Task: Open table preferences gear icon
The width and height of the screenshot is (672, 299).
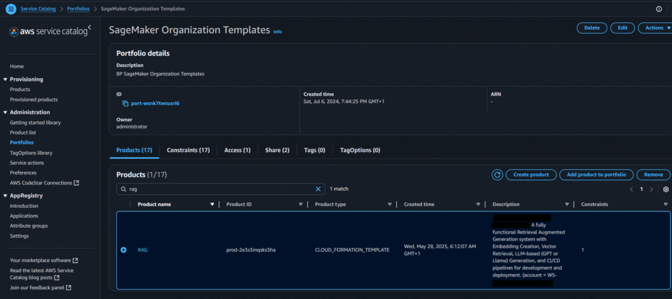Action: [665, 189]
